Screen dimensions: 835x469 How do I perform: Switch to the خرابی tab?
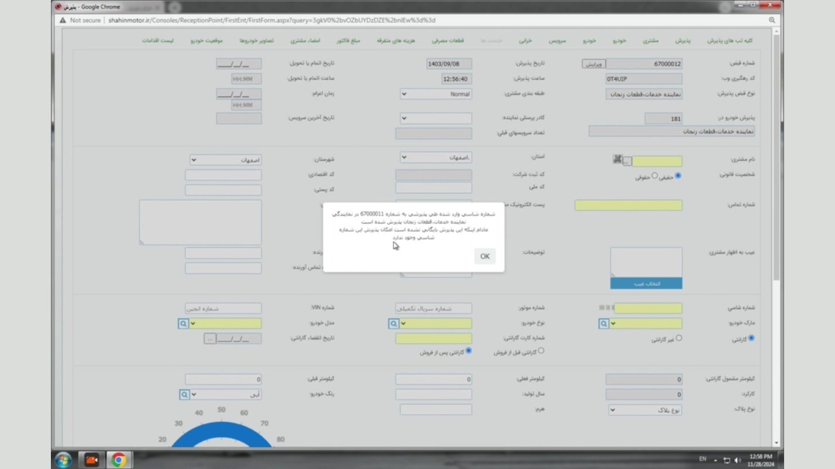pyautogui.click(x=525, y=40)
